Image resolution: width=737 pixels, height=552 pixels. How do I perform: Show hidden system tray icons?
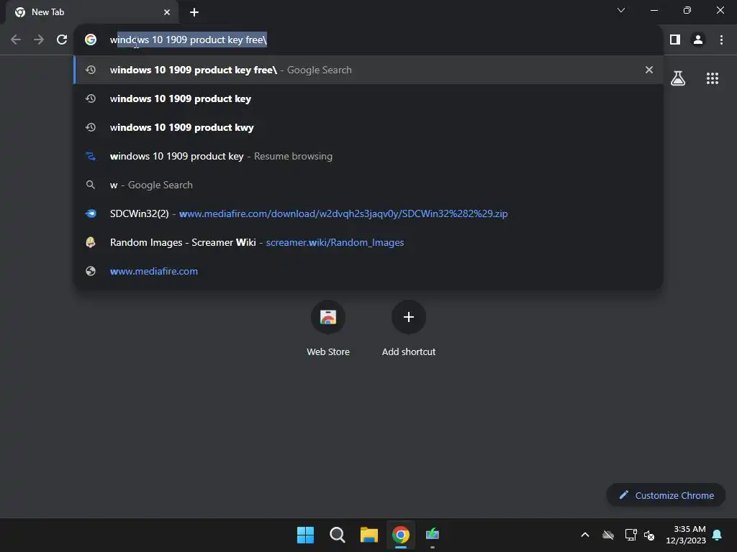[585, 535]
